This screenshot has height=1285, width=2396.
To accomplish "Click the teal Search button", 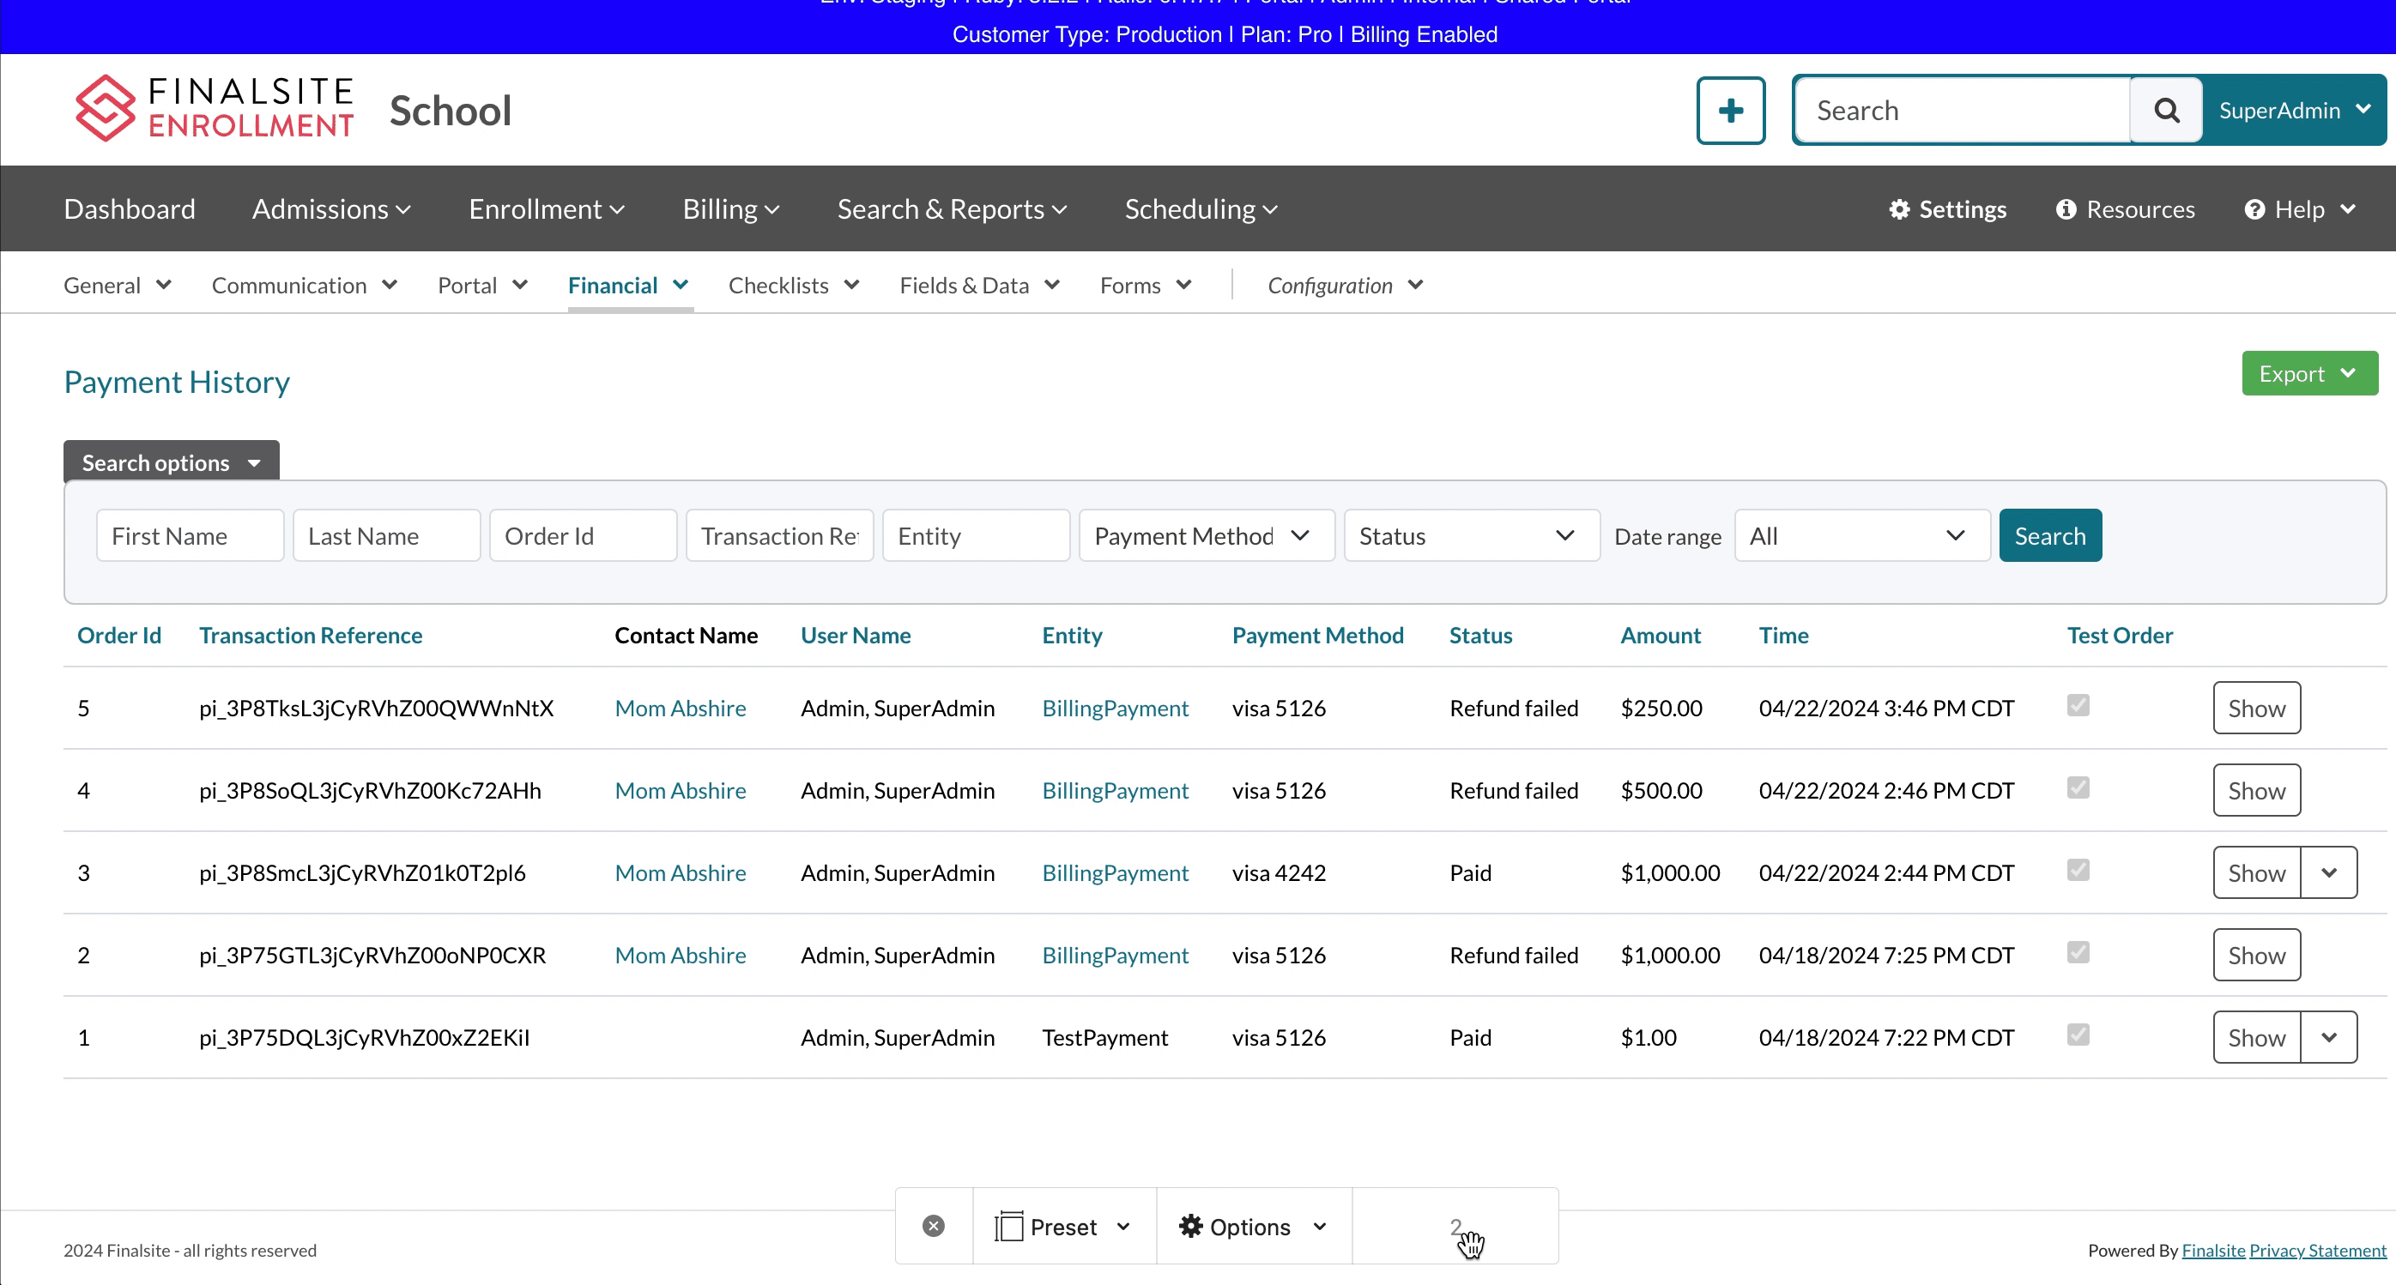I will tap(2049, 535).
